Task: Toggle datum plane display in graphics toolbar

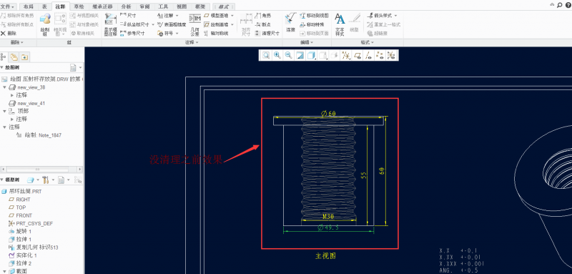Action: 357,56
